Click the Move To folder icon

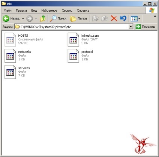[95, 19]
